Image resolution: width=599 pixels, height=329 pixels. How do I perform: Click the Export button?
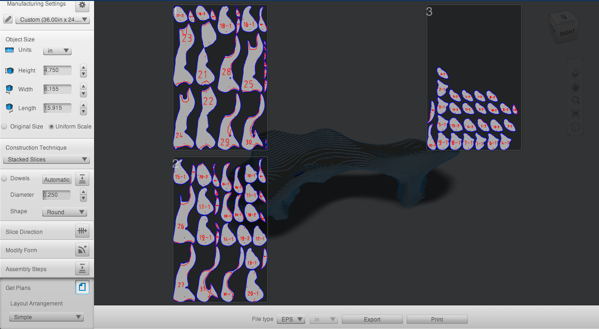[x=372, y=319]
